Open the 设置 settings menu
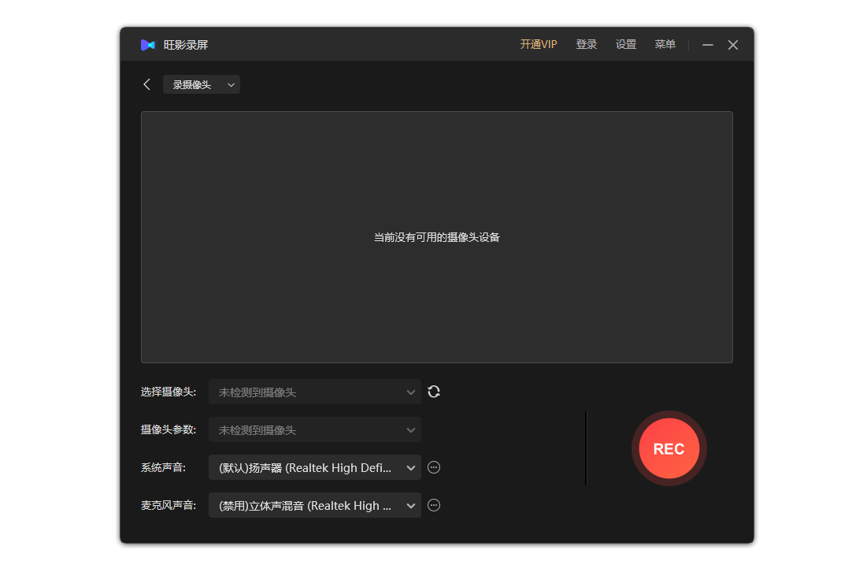The width and height of the screenshot is (863, 576). point(625,44)
